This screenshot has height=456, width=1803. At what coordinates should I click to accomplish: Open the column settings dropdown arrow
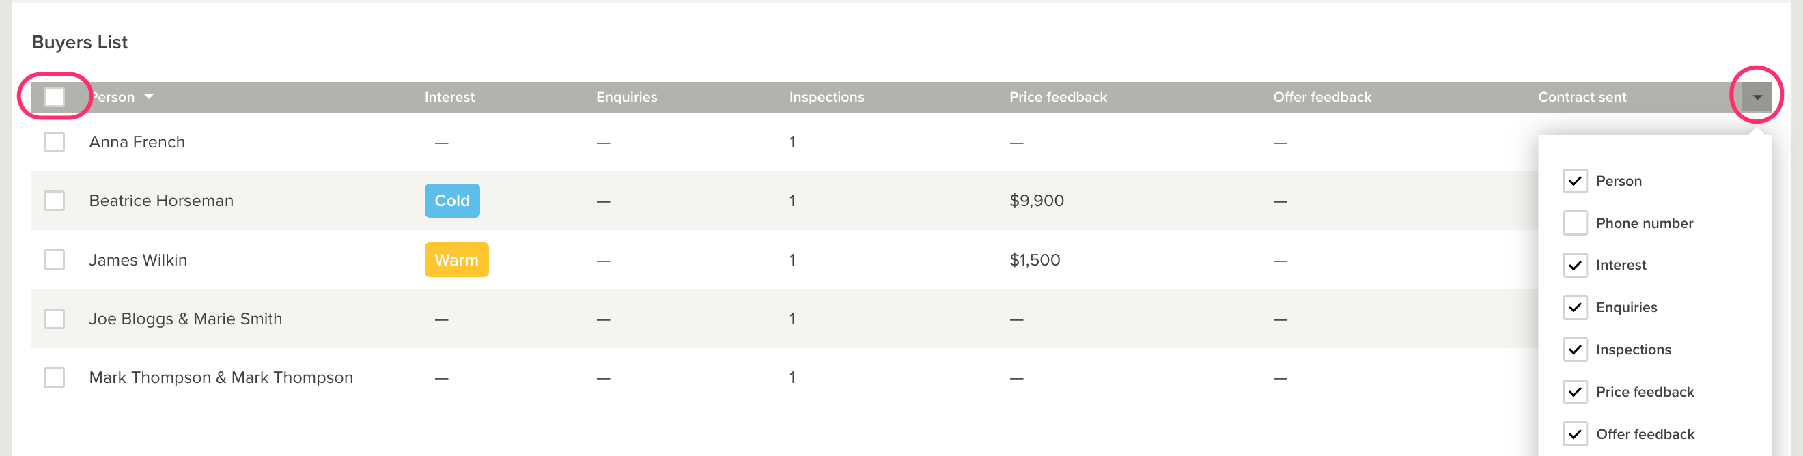[x=1756, y=97]
